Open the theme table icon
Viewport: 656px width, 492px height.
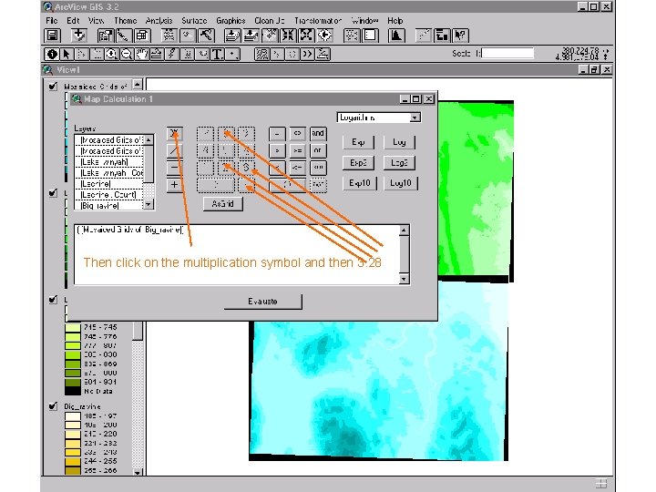pyautogui.click(x=142, y=36)
